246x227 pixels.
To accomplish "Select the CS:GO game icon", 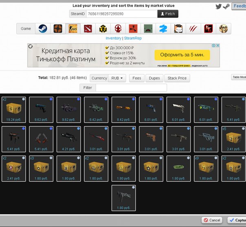I will coord(73,29).
